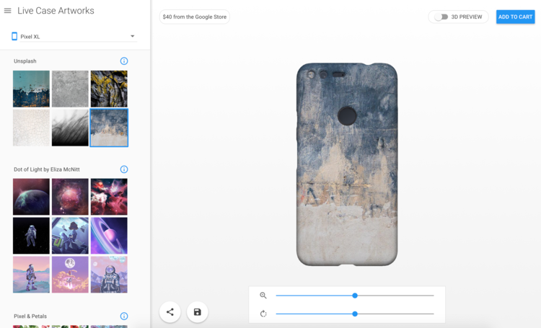Select the highlighted blue beige wall artwork
The height and width of the screenshot is (328, 541).
109,128
